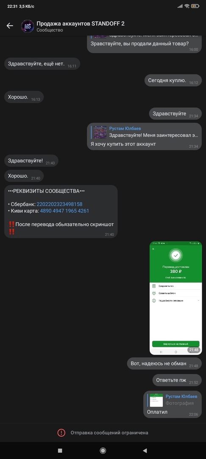Screen dimensions: 206x459
Task: Select the "Вот, надеюсь не обман" message
Action: (x=164, y=363)
